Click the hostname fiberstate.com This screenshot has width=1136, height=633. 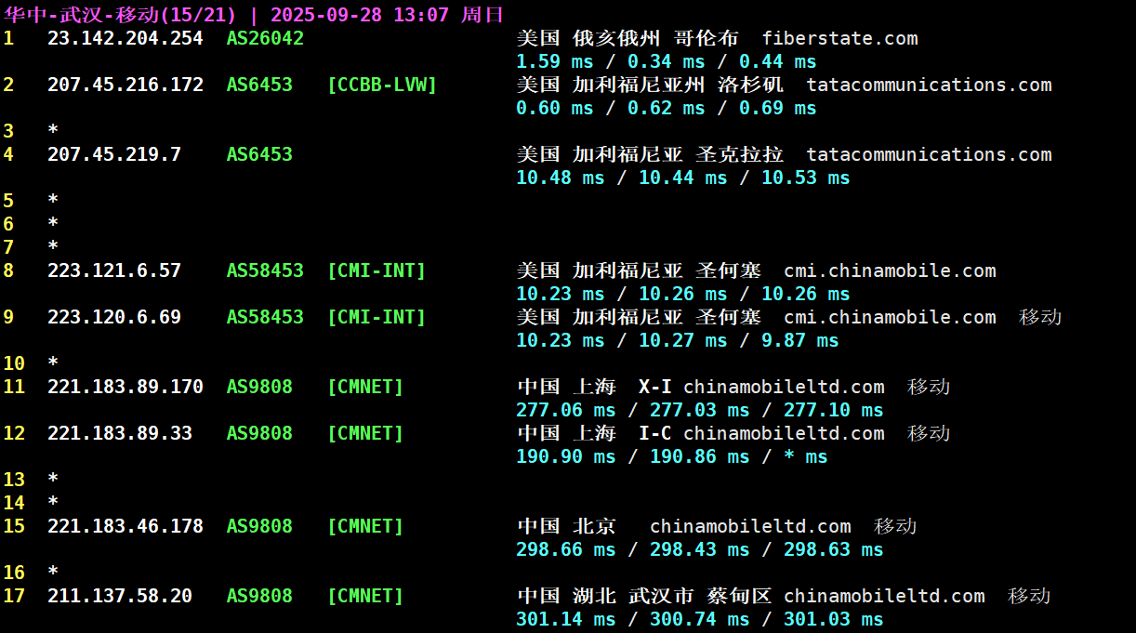[x=839, y=38]
